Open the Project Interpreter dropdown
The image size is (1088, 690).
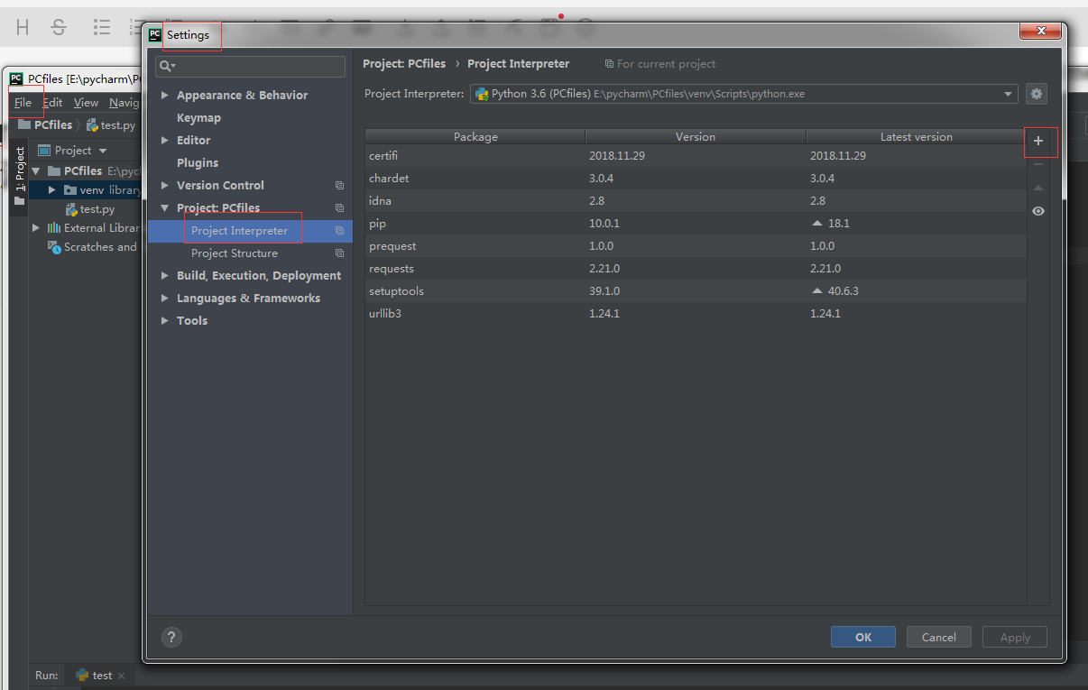pyautogui.click(x=1008, y=93)
